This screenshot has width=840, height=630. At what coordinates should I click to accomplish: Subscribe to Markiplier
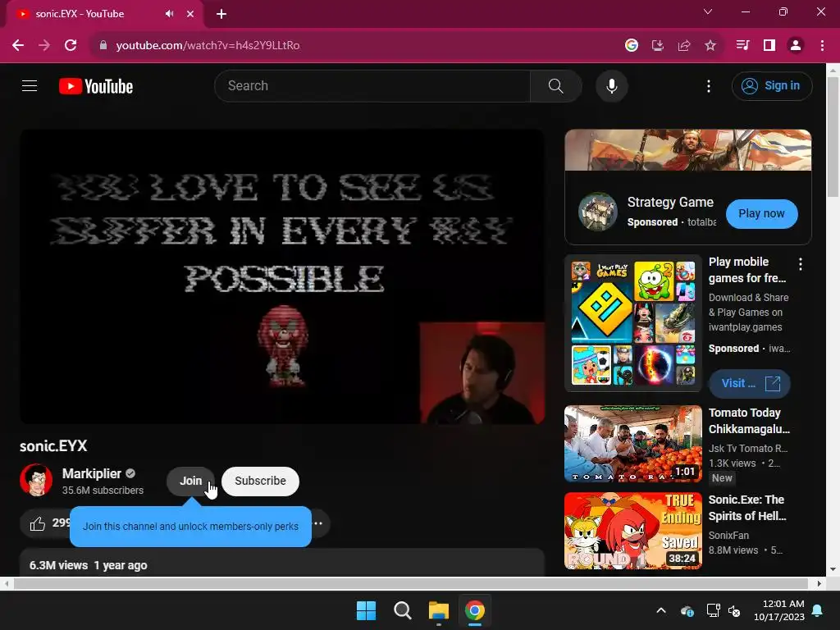tap(260, 481)
